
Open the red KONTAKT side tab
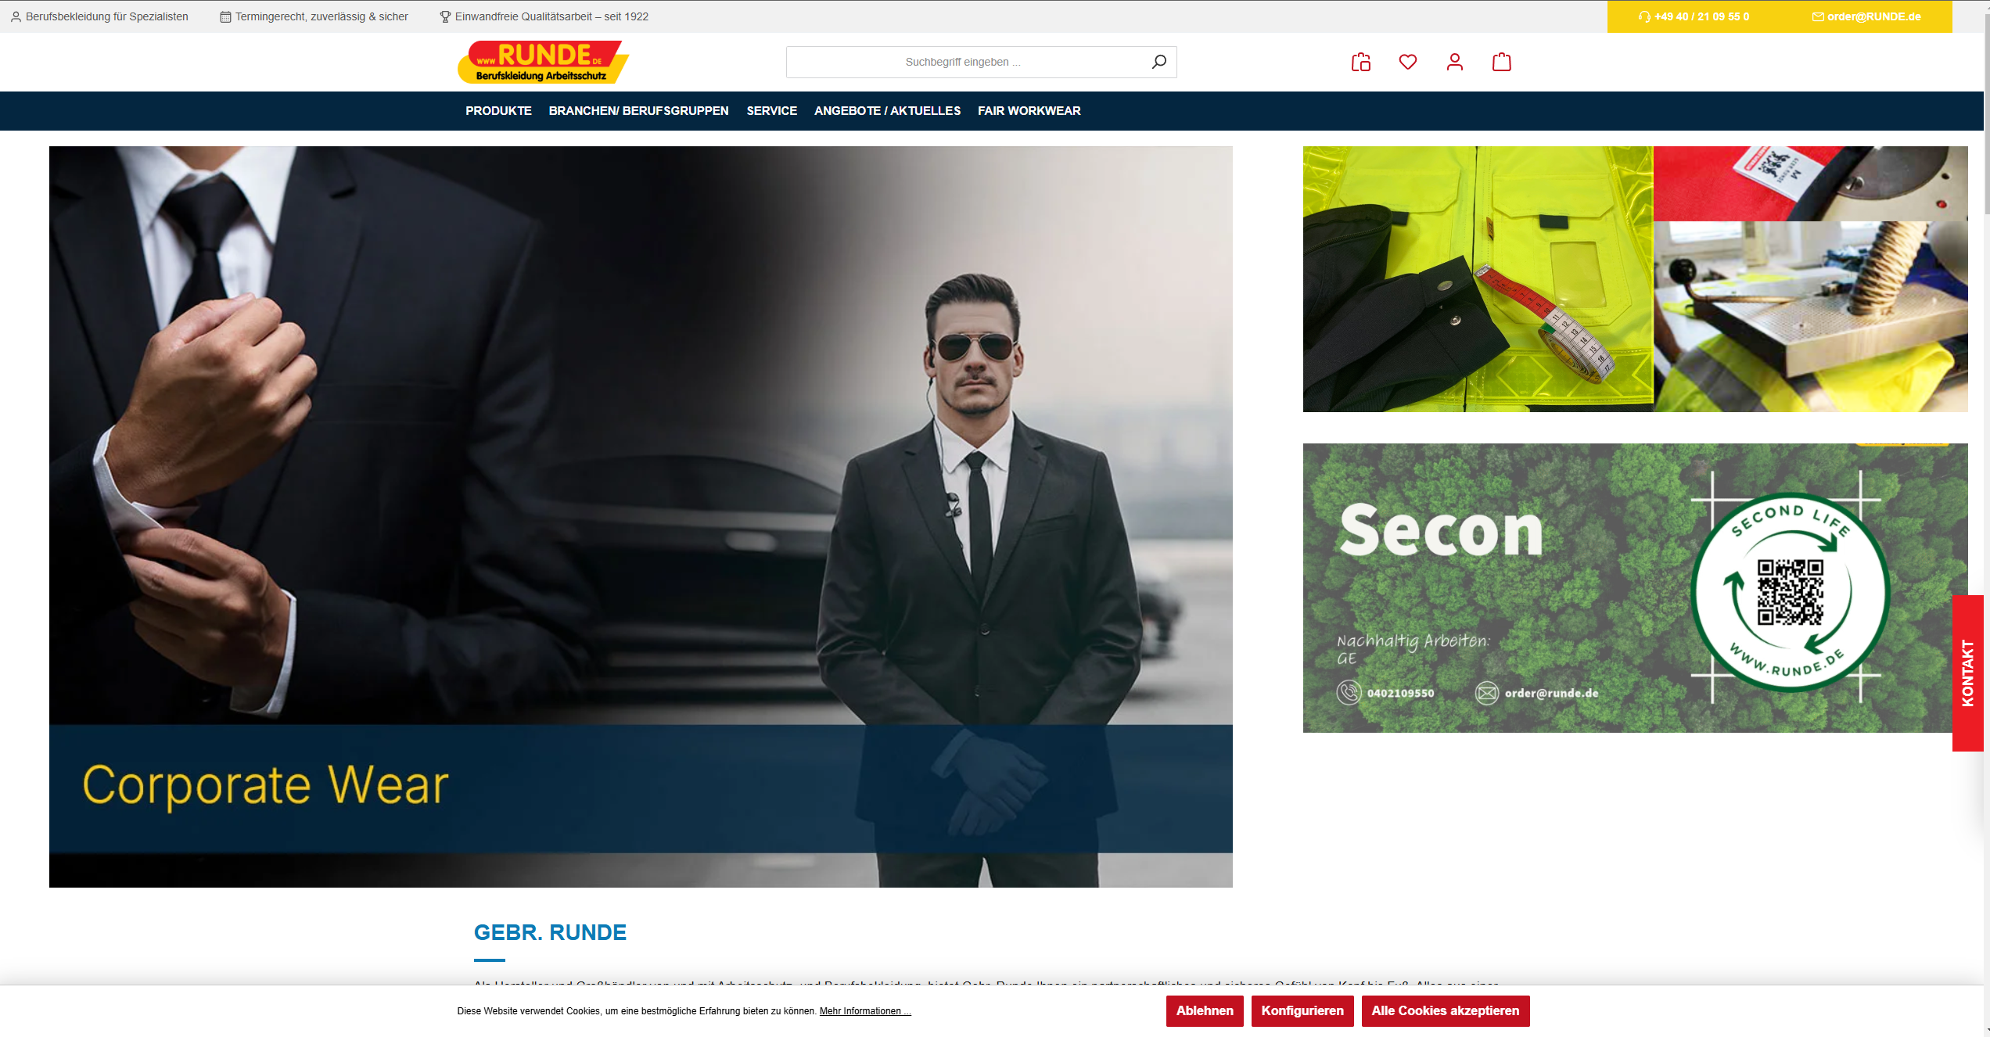click(1967, 673)
